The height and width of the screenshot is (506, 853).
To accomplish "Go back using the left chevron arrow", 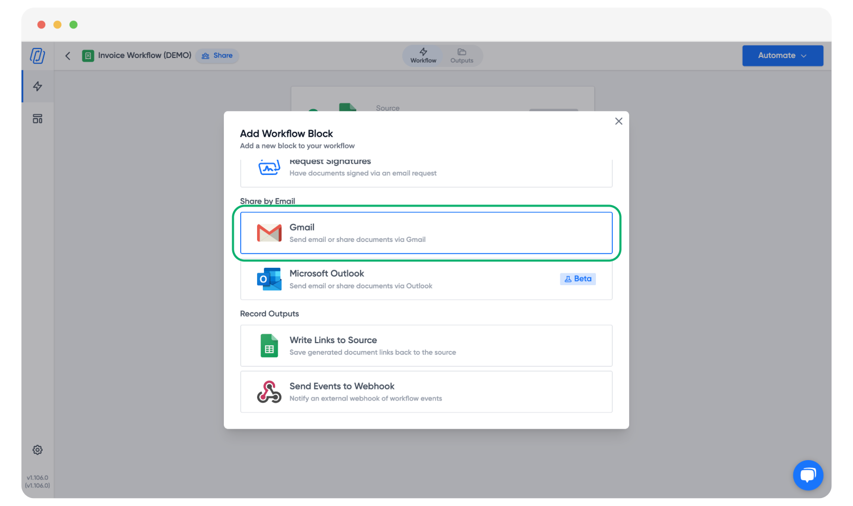I will pyautogui.click(x=68, y=56).
